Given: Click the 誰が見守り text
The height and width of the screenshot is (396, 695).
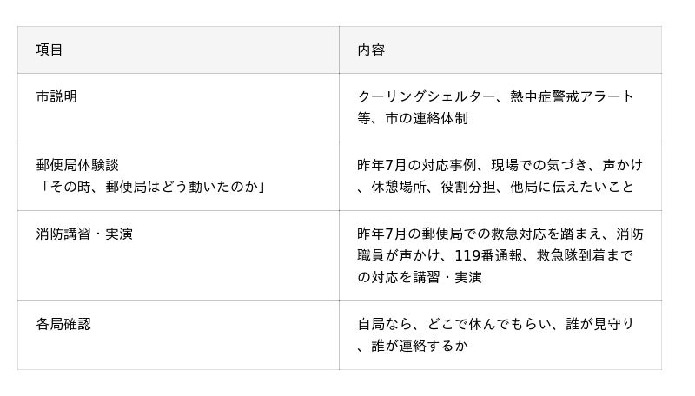Looking at the screenshot, I should pos(599,324).
